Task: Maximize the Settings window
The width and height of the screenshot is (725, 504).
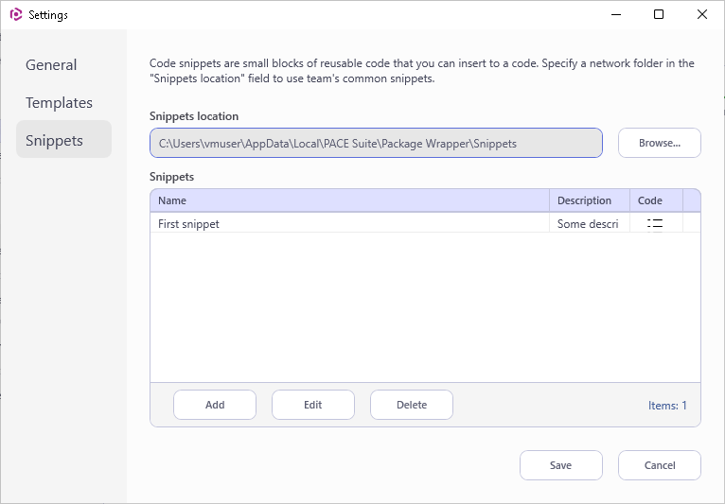Action: [659, 15]
